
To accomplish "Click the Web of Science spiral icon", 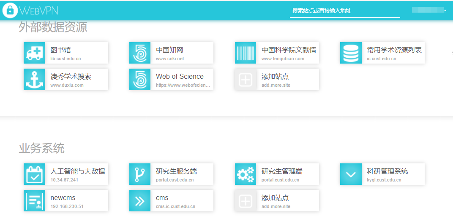I will coord(140,80).
